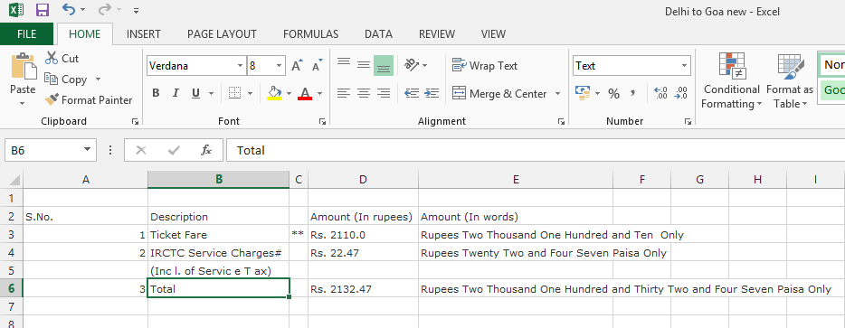Expand the Text number format dropdown

(684, 66)
